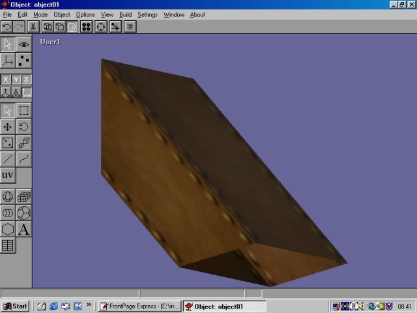Open the Settings menu

click(x=147, y=14)
